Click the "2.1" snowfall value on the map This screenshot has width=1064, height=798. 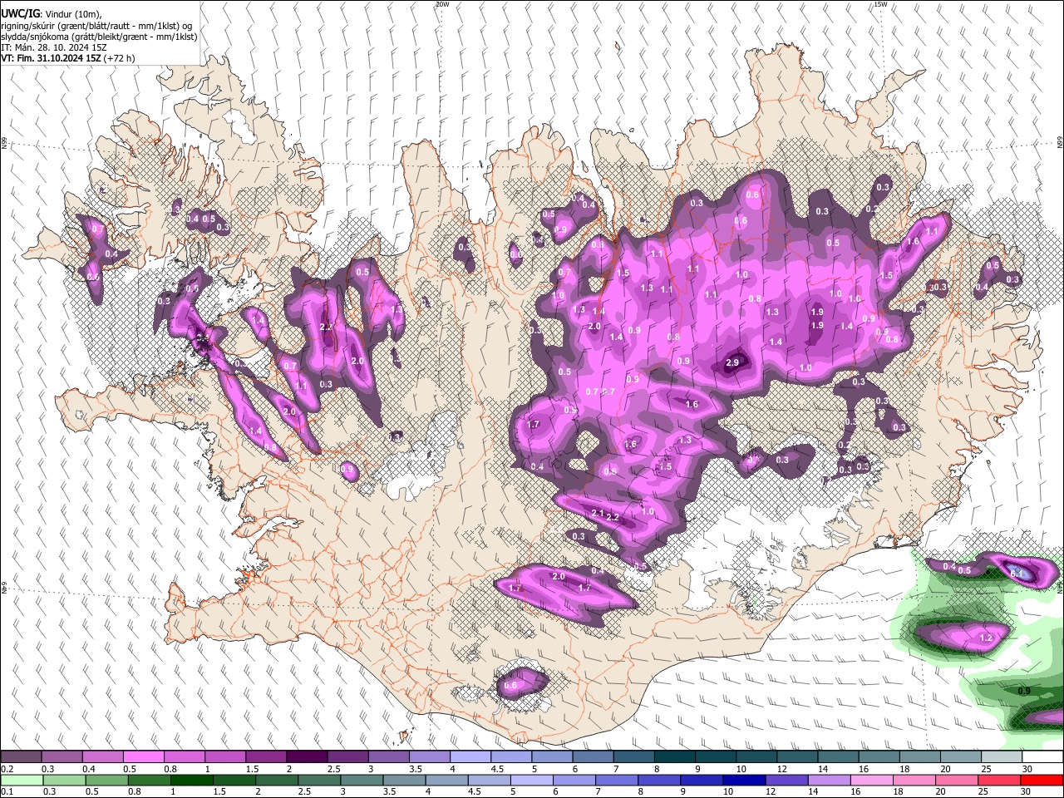pos(597,514)
